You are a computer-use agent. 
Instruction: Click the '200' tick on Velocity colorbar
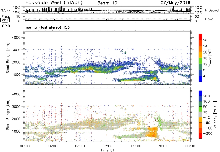click(x=207, y=96)
